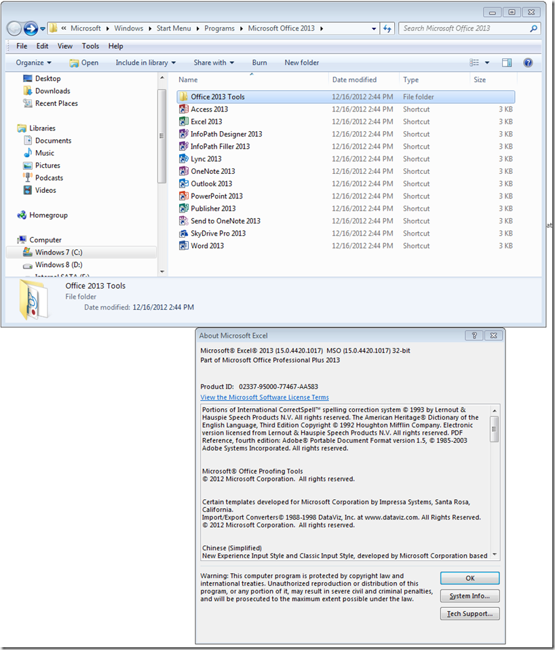Click the Explorer Back arrow button
The height and width of the screenshot is (650, 555).
click(14, 29)
